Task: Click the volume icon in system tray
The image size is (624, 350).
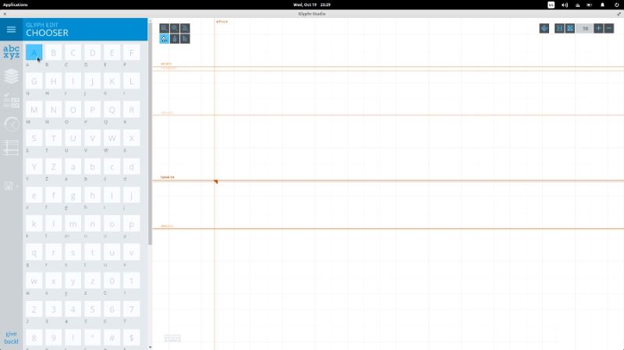Action: [x=564, y=5]
